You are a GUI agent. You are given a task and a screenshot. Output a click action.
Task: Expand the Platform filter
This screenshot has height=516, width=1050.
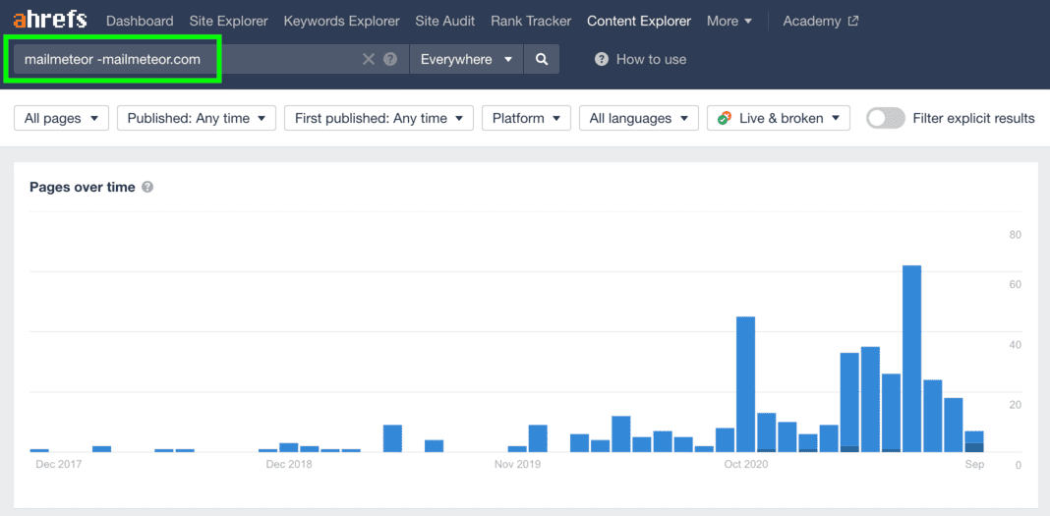[526, 119]
